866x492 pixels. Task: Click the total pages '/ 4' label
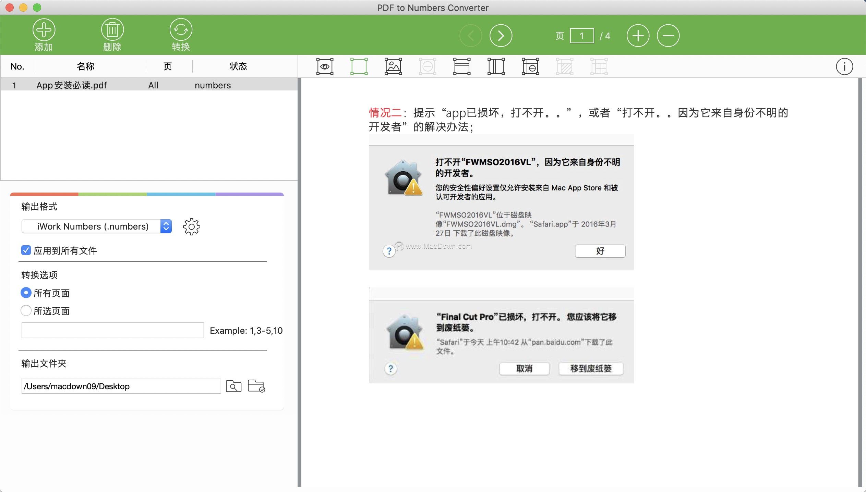pos(605,36)
